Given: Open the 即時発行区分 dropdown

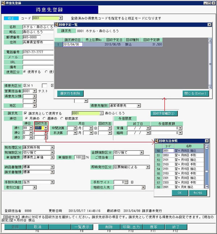Looking at the screenshot, I should click(148, 167).
